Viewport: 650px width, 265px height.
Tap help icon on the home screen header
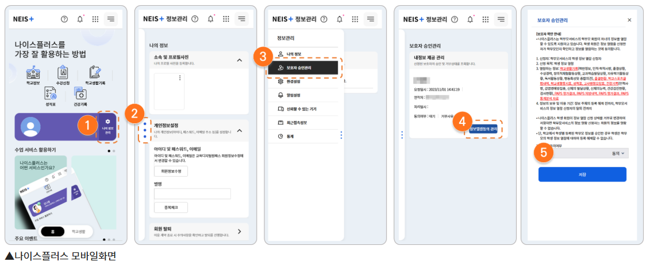(64, 19)
